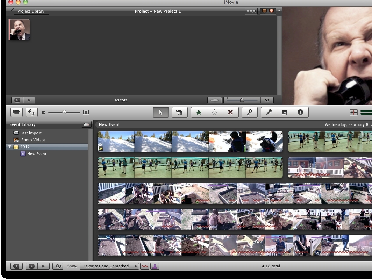Mark selection as favorite with filled star

click(x=199, y=112)
